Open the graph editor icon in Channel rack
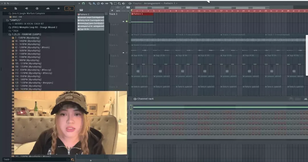Viewport: 308px width, 162px height. [x=305, y=99]
